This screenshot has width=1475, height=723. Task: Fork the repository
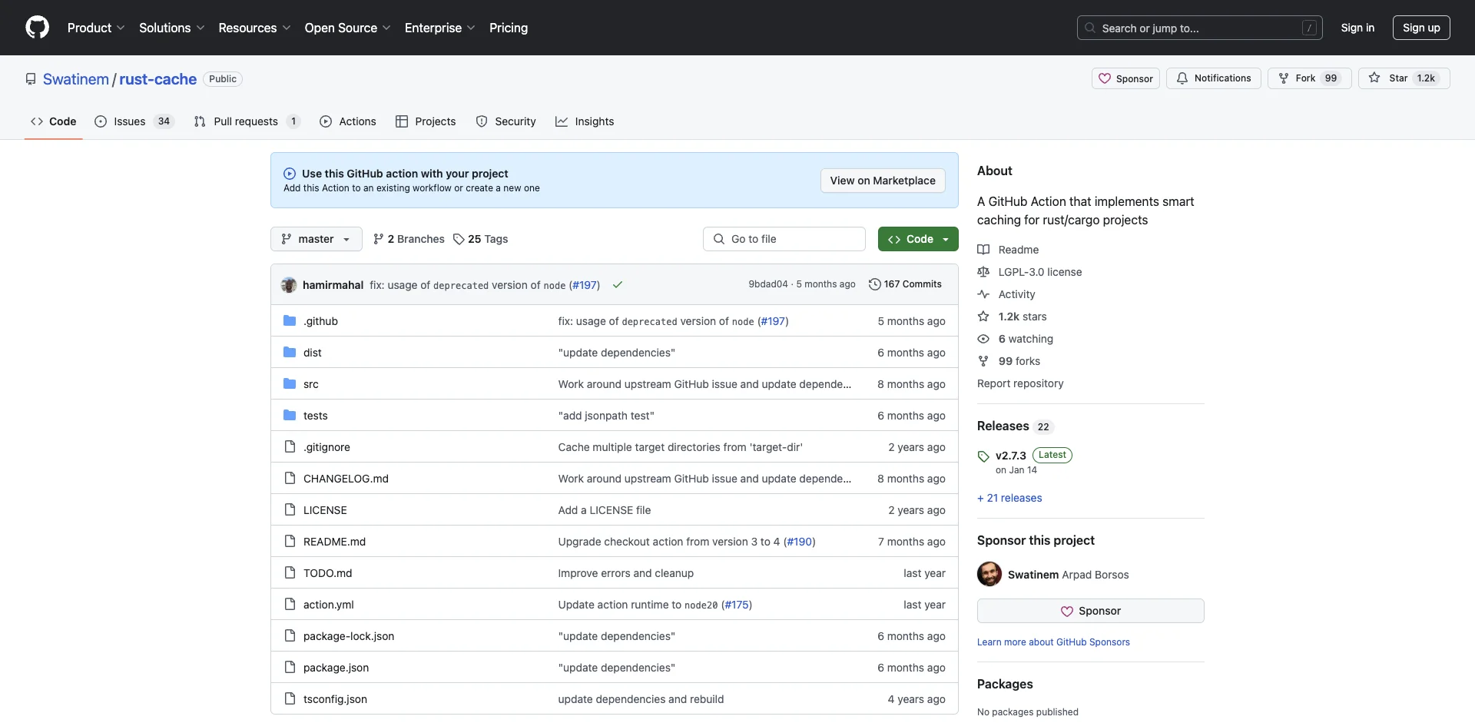pos(1309,78)
